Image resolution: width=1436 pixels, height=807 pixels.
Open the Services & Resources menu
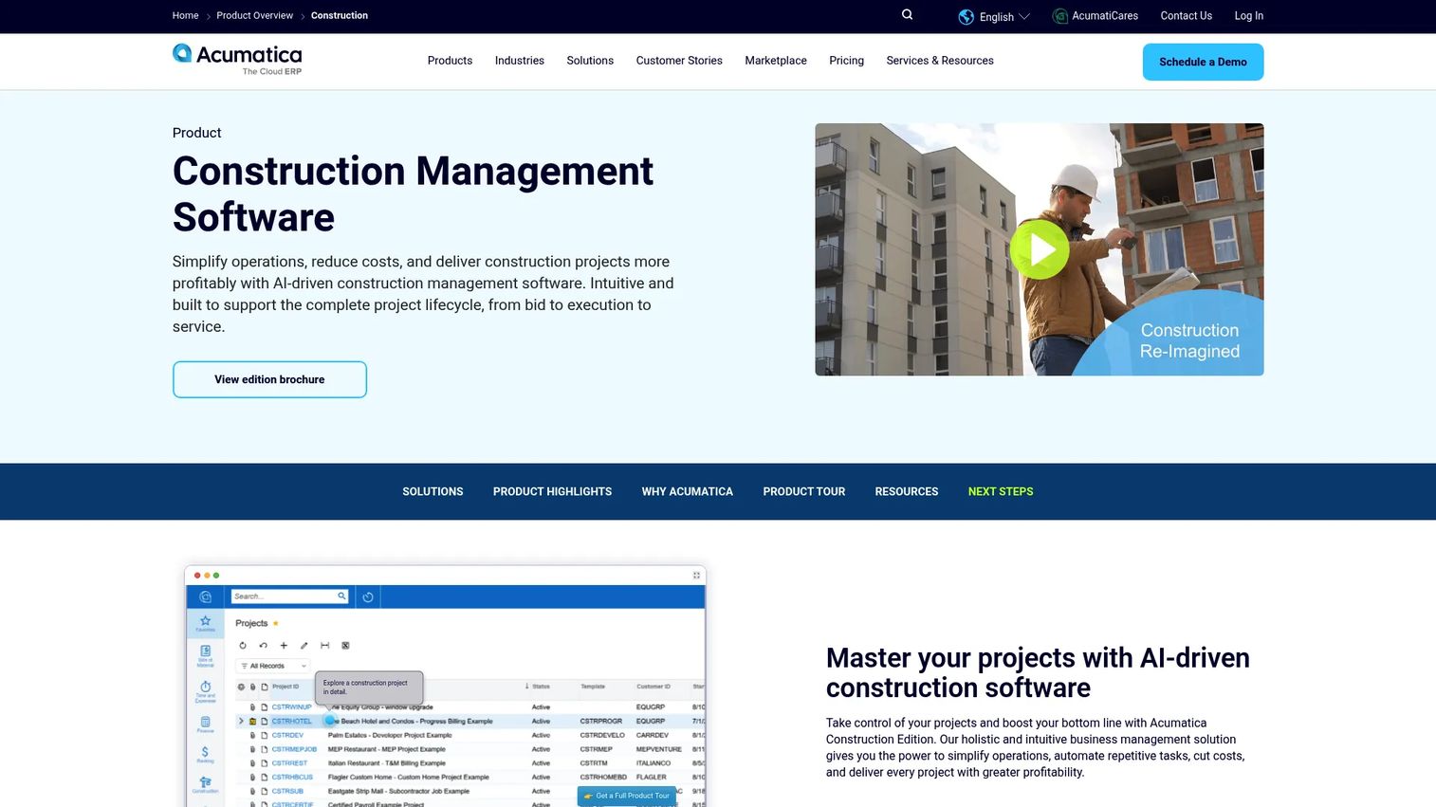940,61
